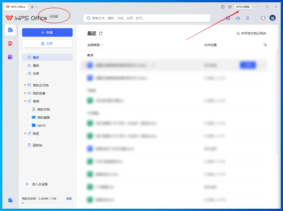Click the search input field
The width and height of the screenshot is (283, 211).
pos(147,18)
